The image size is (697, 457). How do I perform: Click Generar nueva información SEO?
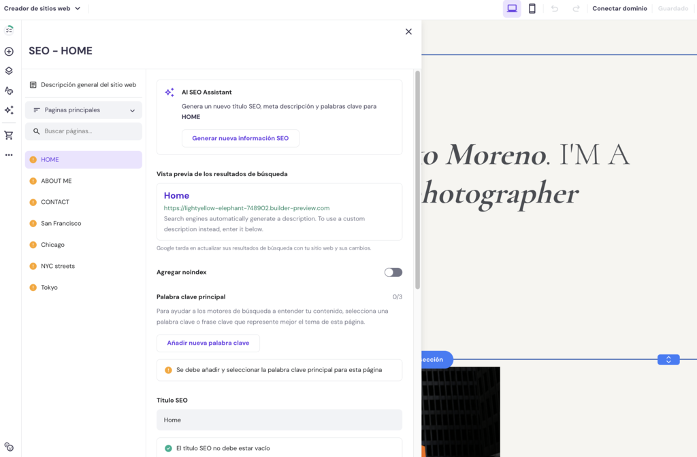coord(240,138)
